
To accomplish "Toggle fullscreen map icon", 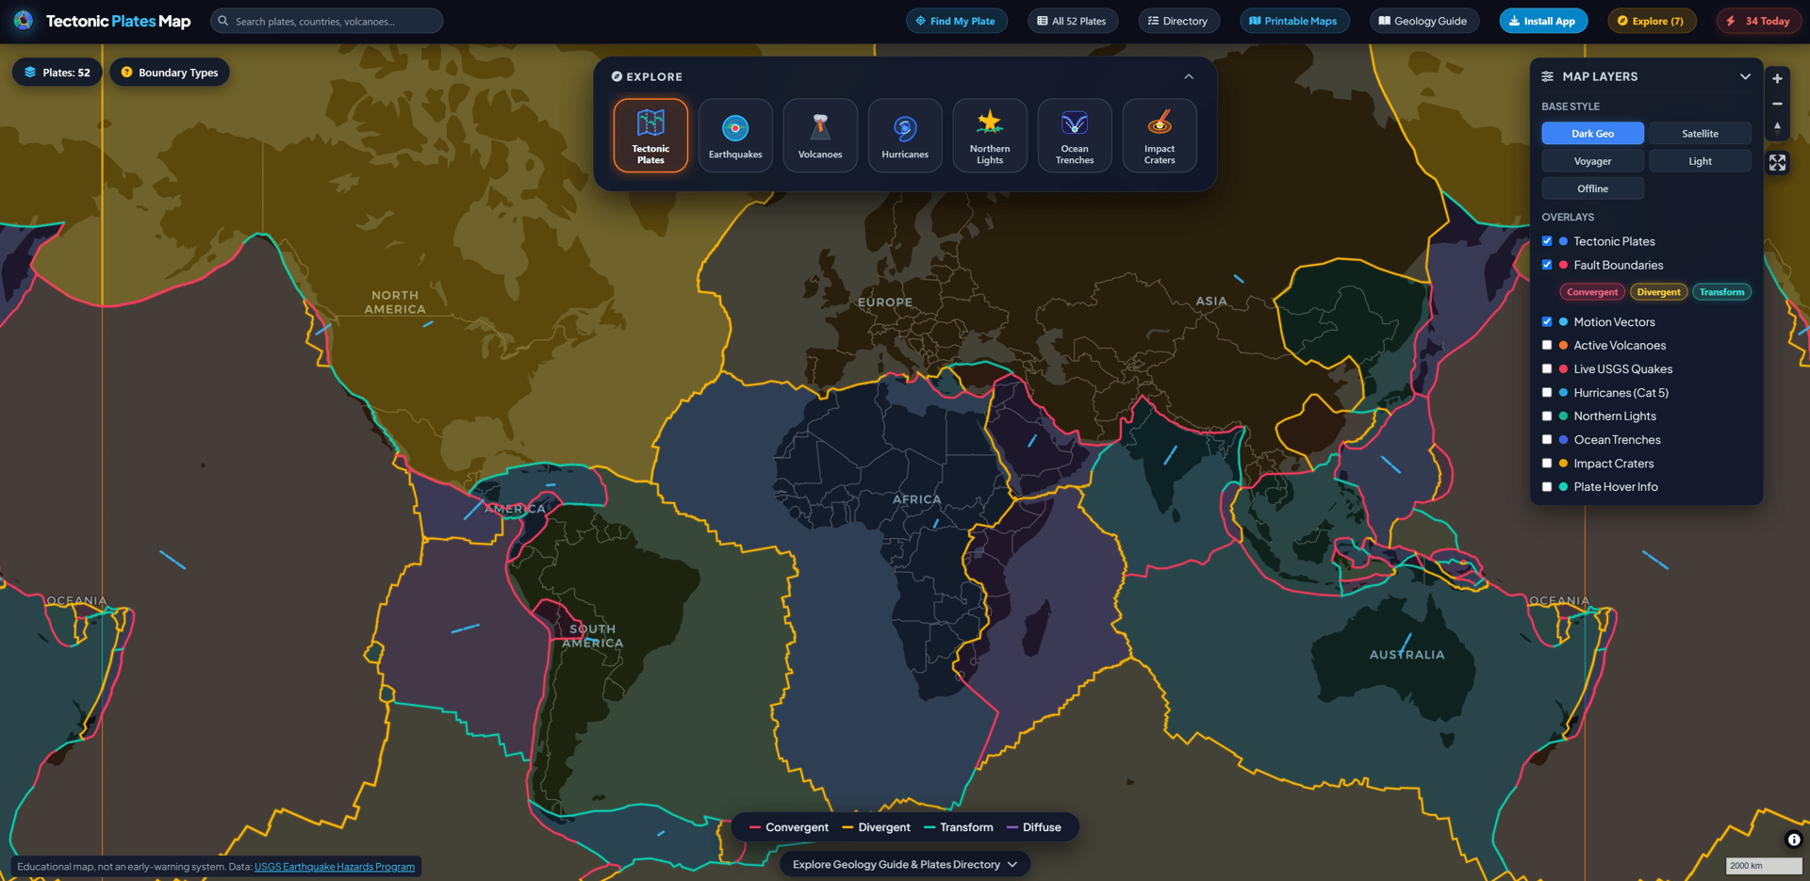I will 1777,163.
